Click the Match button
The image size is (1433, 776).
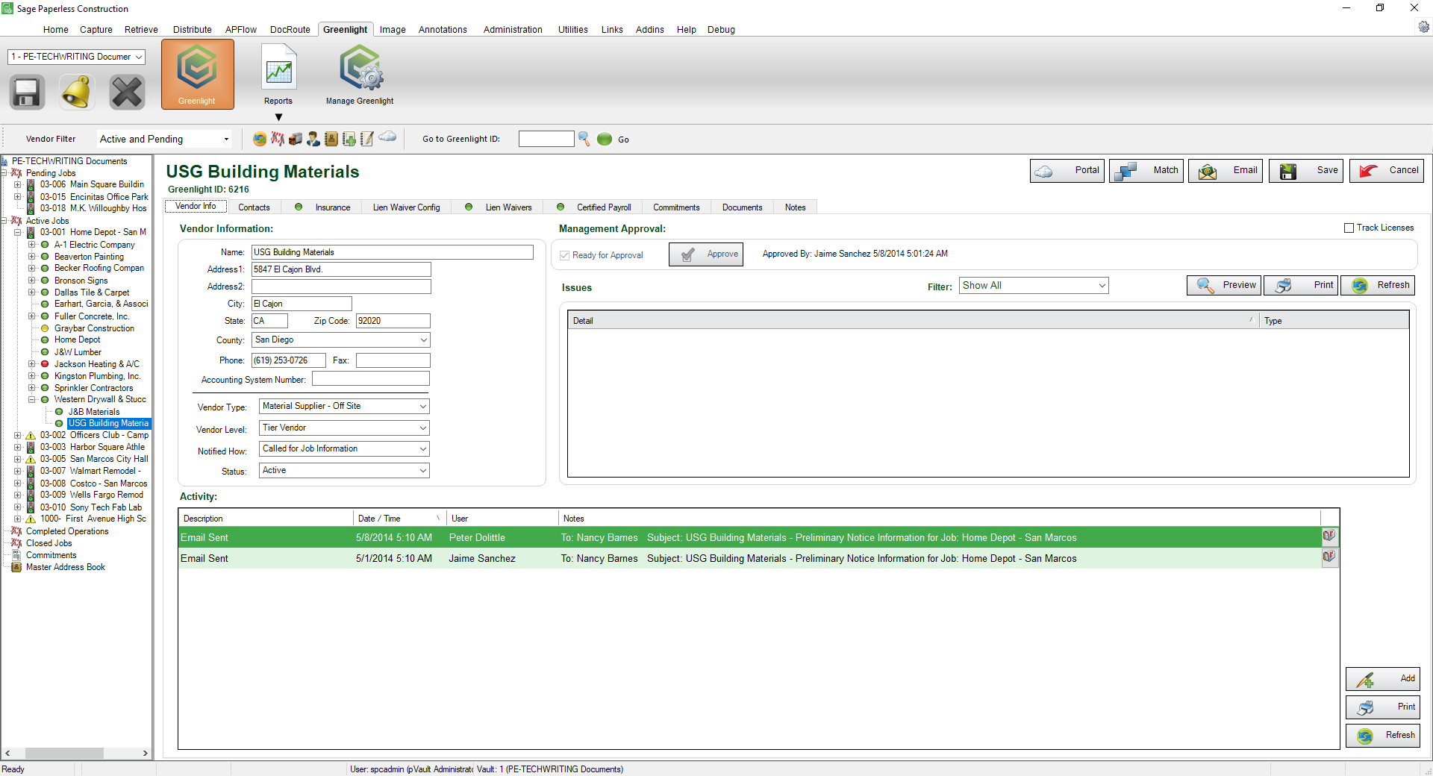1146,171
